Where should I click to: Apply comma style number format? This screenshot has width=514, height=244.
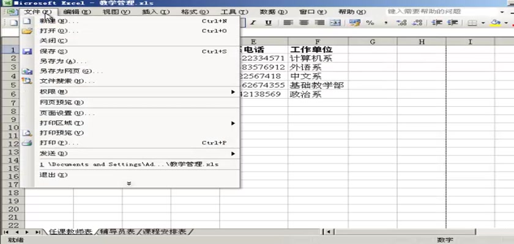[386, 23]
